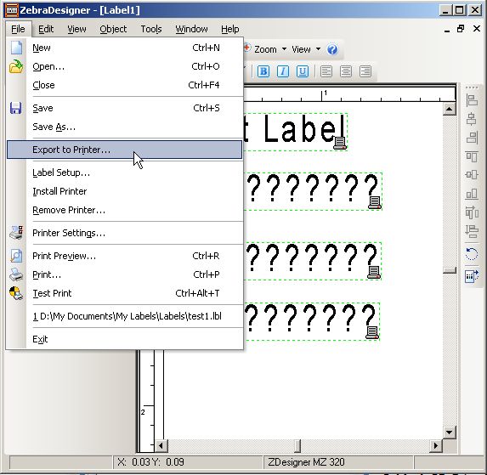Set text alignment to right
Viewport: 487px width, 475px height.
click(365, 71)
